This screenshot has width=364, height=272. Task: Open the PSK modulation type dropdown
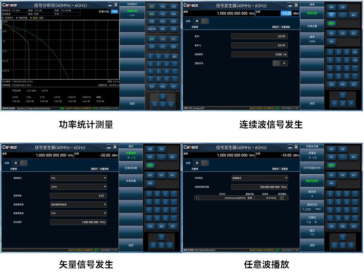click(x=78, y=178)
